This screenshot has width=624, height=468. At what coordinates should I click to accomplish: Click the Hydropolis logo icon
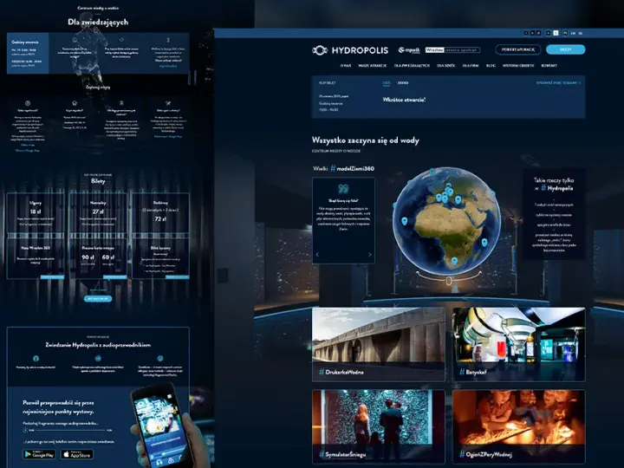pyautogui.click(x=320, y=50)
